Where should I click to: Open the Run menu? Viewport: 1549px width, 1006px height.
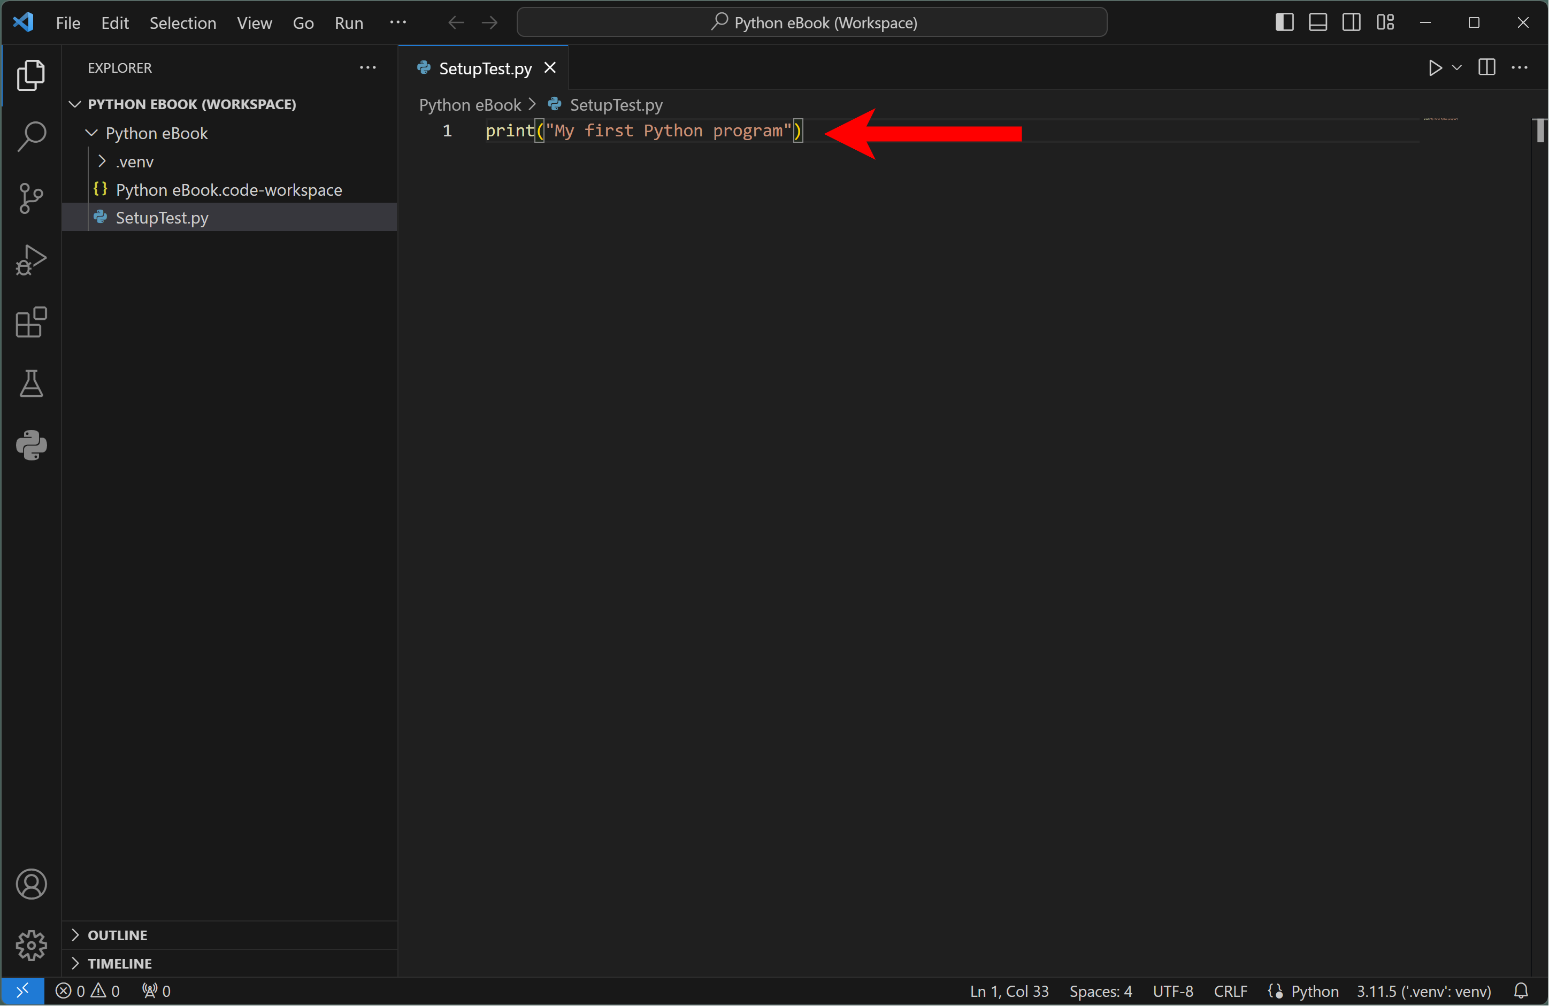(x=349, y=23)
